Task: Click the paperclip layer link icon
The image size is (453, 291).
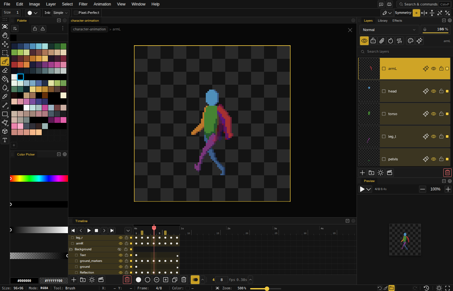Action: tap(382, 41)
